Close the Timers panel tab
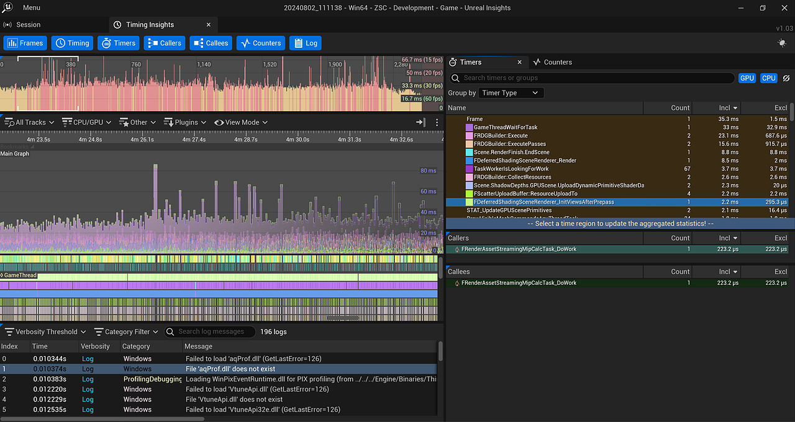This screenshot has height=422, width=795. click(520, 62)
